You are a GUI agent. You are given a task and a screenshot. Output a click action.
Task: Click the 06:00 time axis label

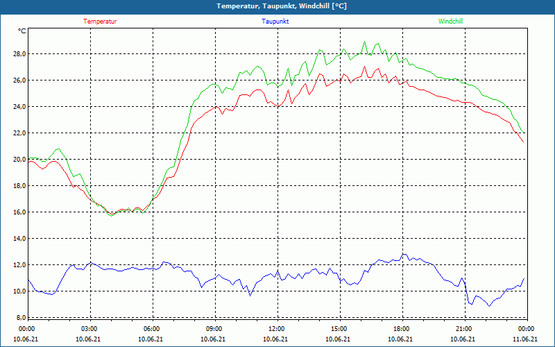(151, 329)
